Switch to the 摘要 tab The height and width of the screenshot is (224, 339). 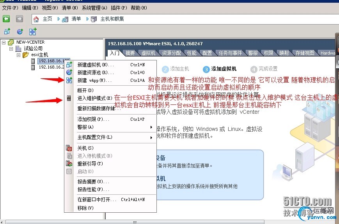click(x=130, y=53)
